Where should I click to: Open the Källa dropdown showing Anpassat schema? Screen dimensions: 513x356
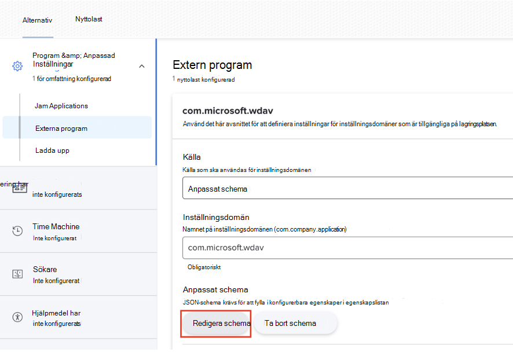(347, 188)
